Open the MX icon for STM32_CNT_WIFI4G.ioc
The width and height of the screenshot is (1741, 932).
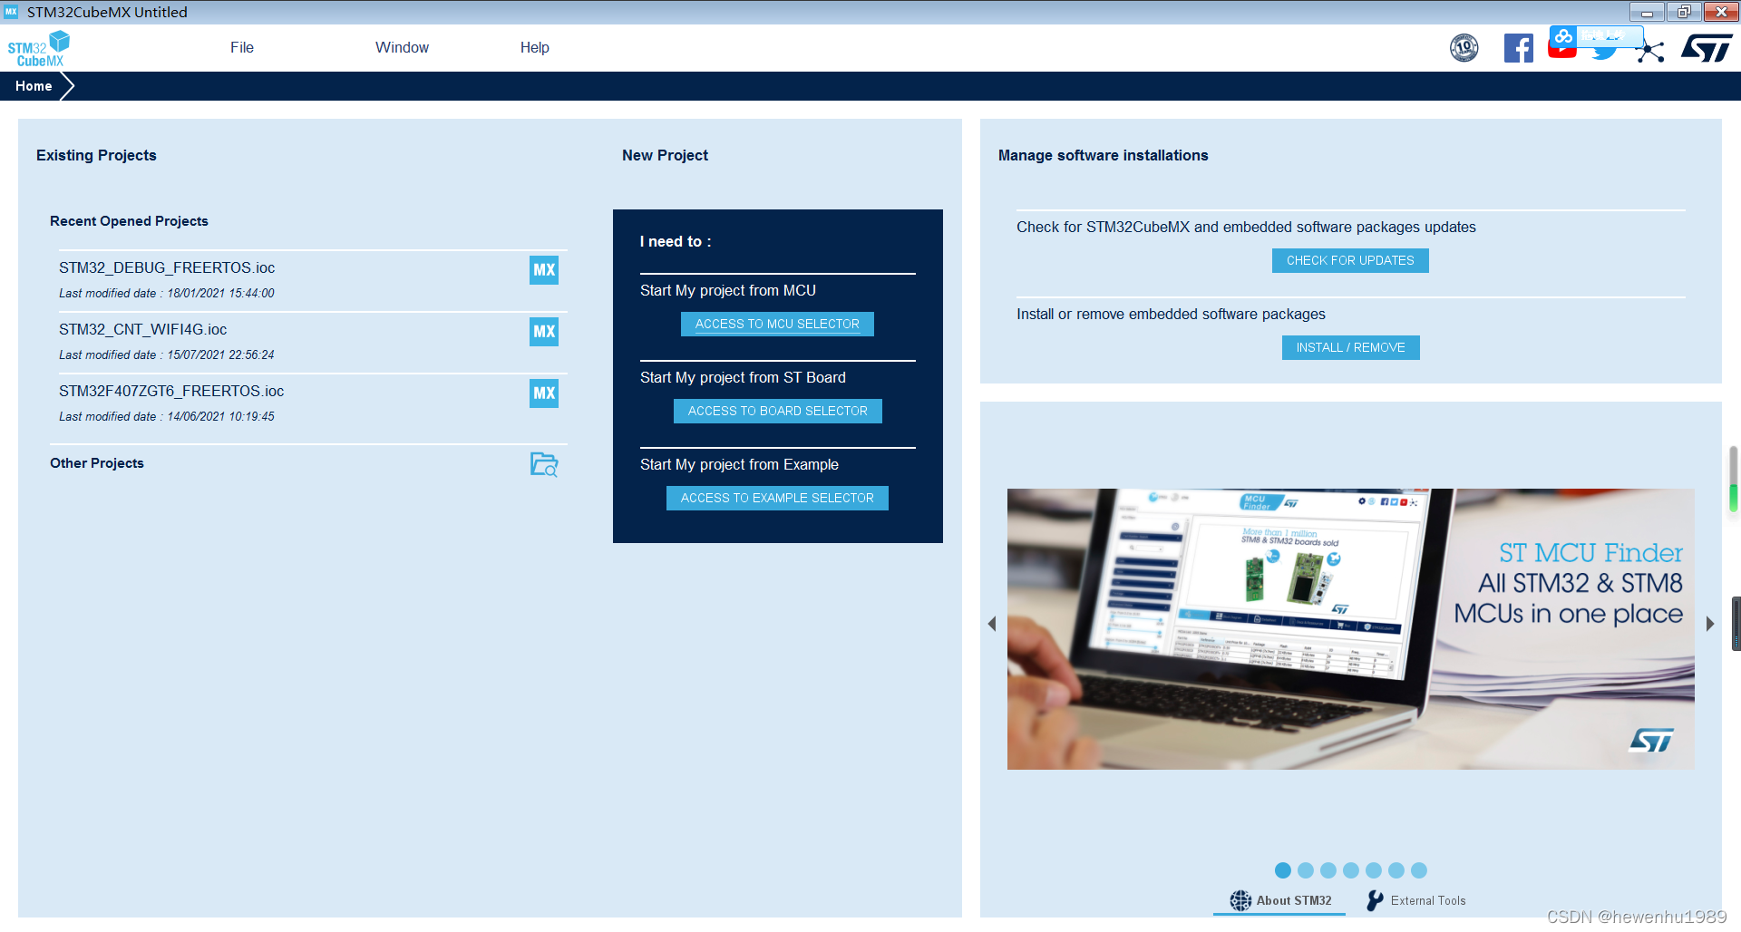pyautogui.click(x=544, y=332)
